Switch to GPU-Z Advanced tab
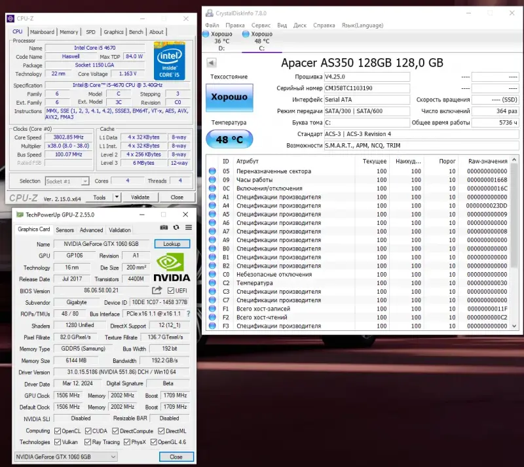 pos(91,230)
